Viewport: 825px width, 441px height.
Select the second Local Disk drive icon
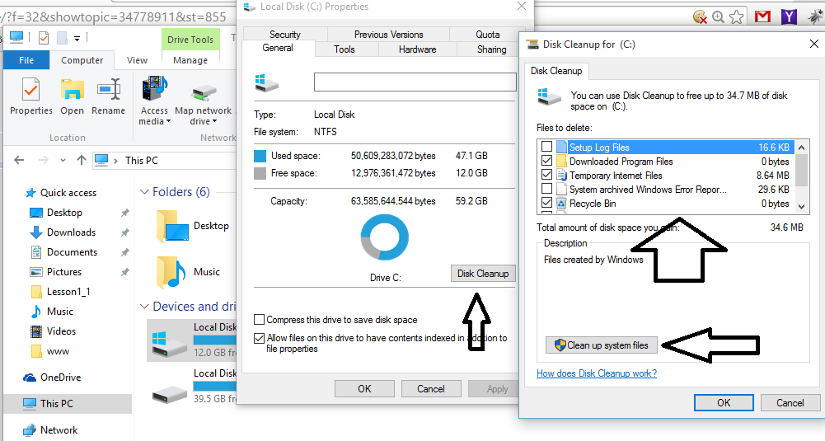(170, 394)
